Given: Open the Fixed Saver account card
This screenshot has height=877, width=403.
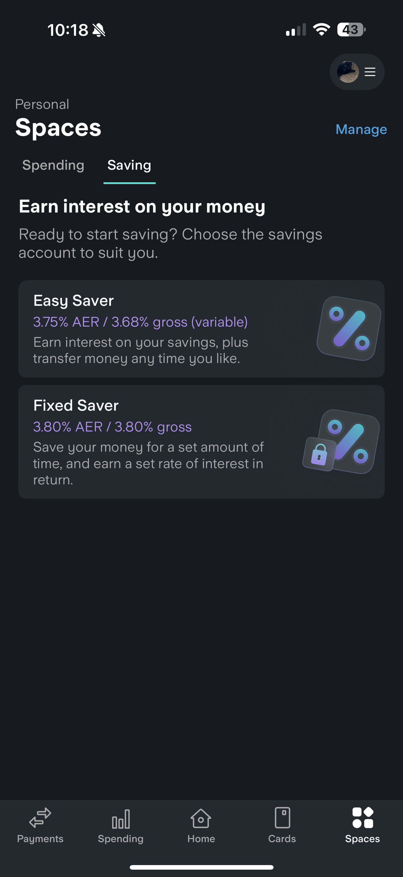Looking at the screenshot, I should [x=170, y=442].
